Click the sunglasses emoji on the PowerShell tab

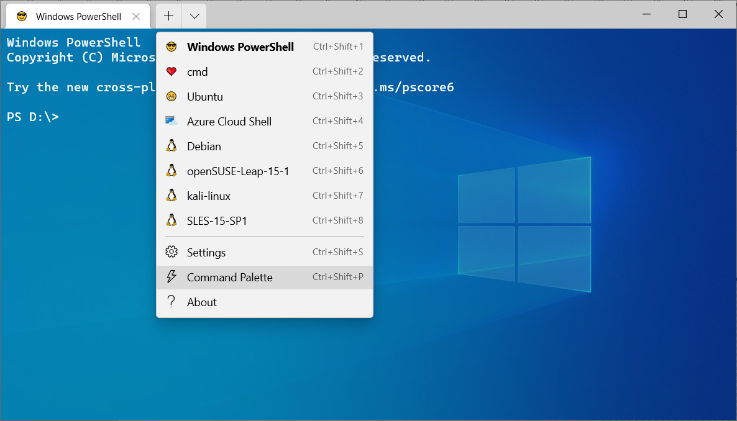coord(22,16)
